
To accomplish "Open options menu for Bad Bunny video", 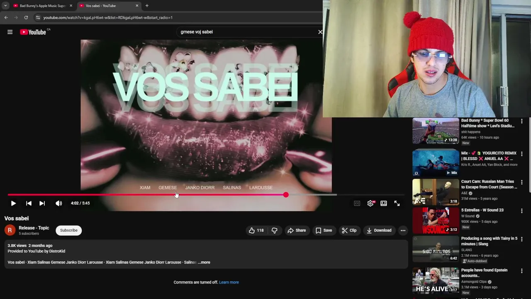I will tap(522, 121).
